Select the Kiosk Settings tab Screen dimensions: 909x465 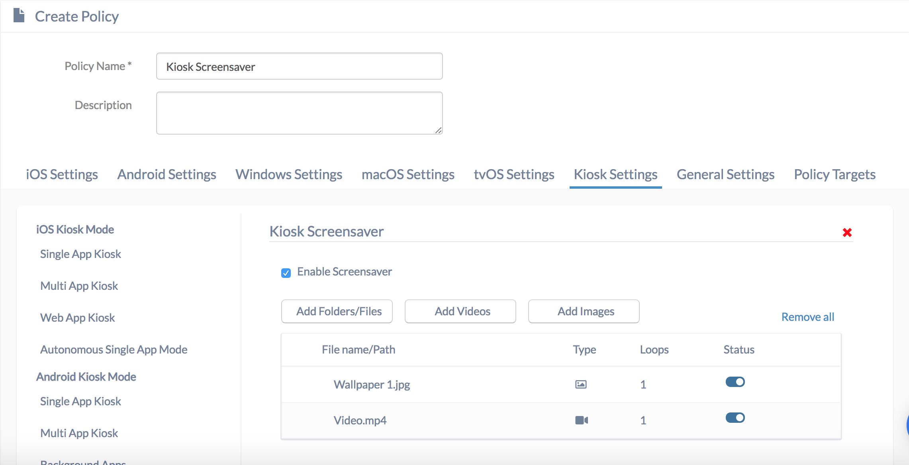[x=615, y=174]
